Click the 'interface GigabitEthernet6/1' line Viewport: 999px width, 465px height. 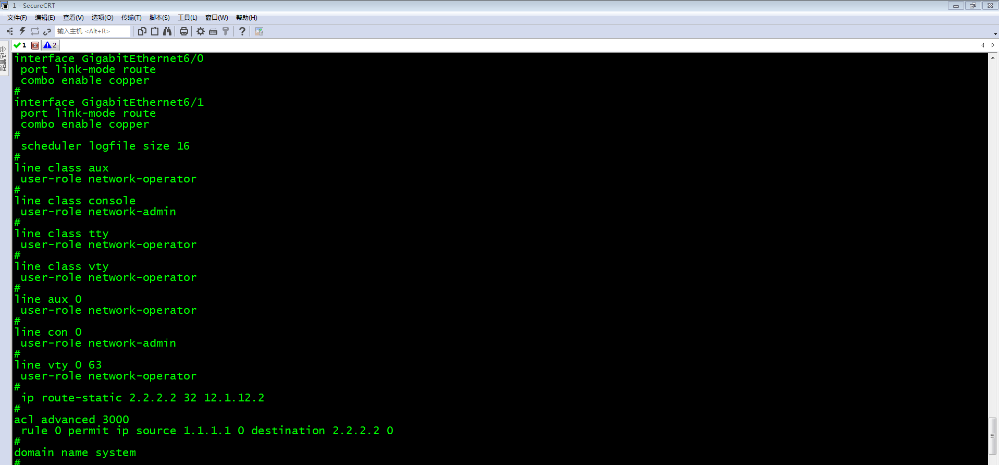click(x=109, y=102)
